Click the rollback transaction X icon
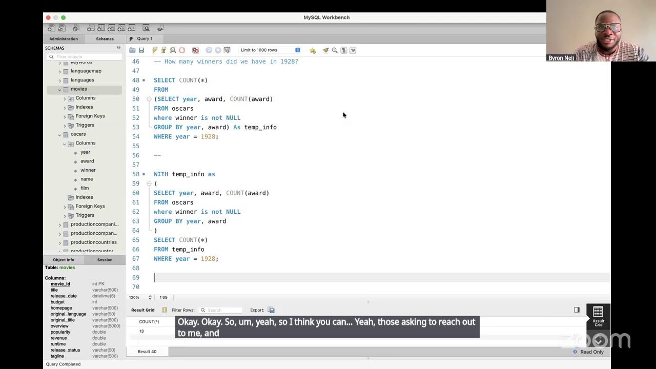 218,50
